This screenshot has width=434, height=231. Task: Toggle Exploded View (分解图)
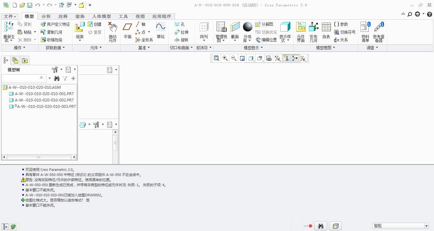coord(264,24)
